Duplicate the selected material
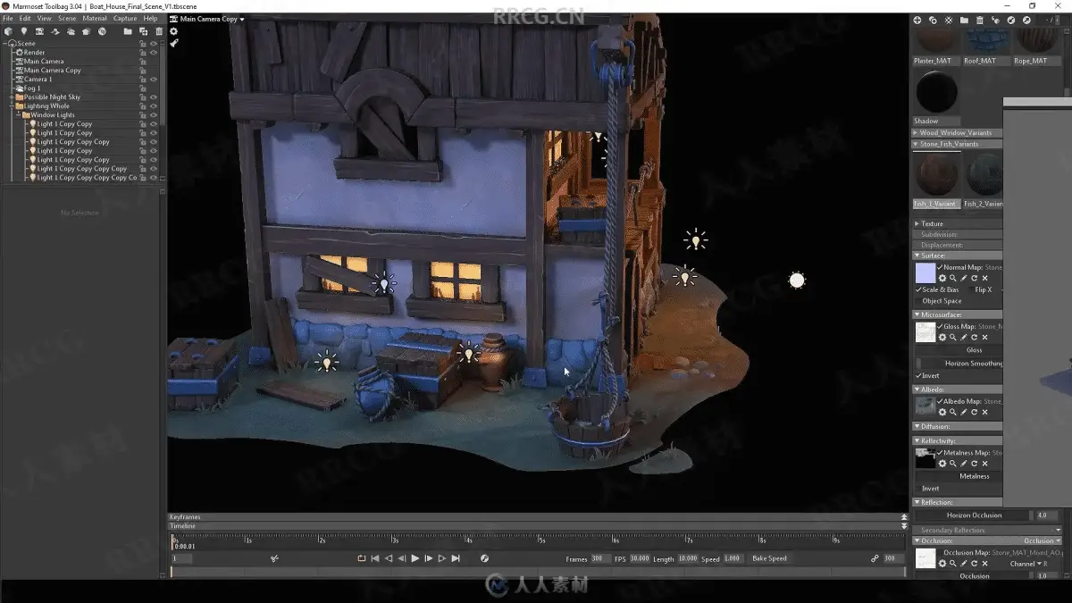1072x603 pixels. click(x=933, y=20)
